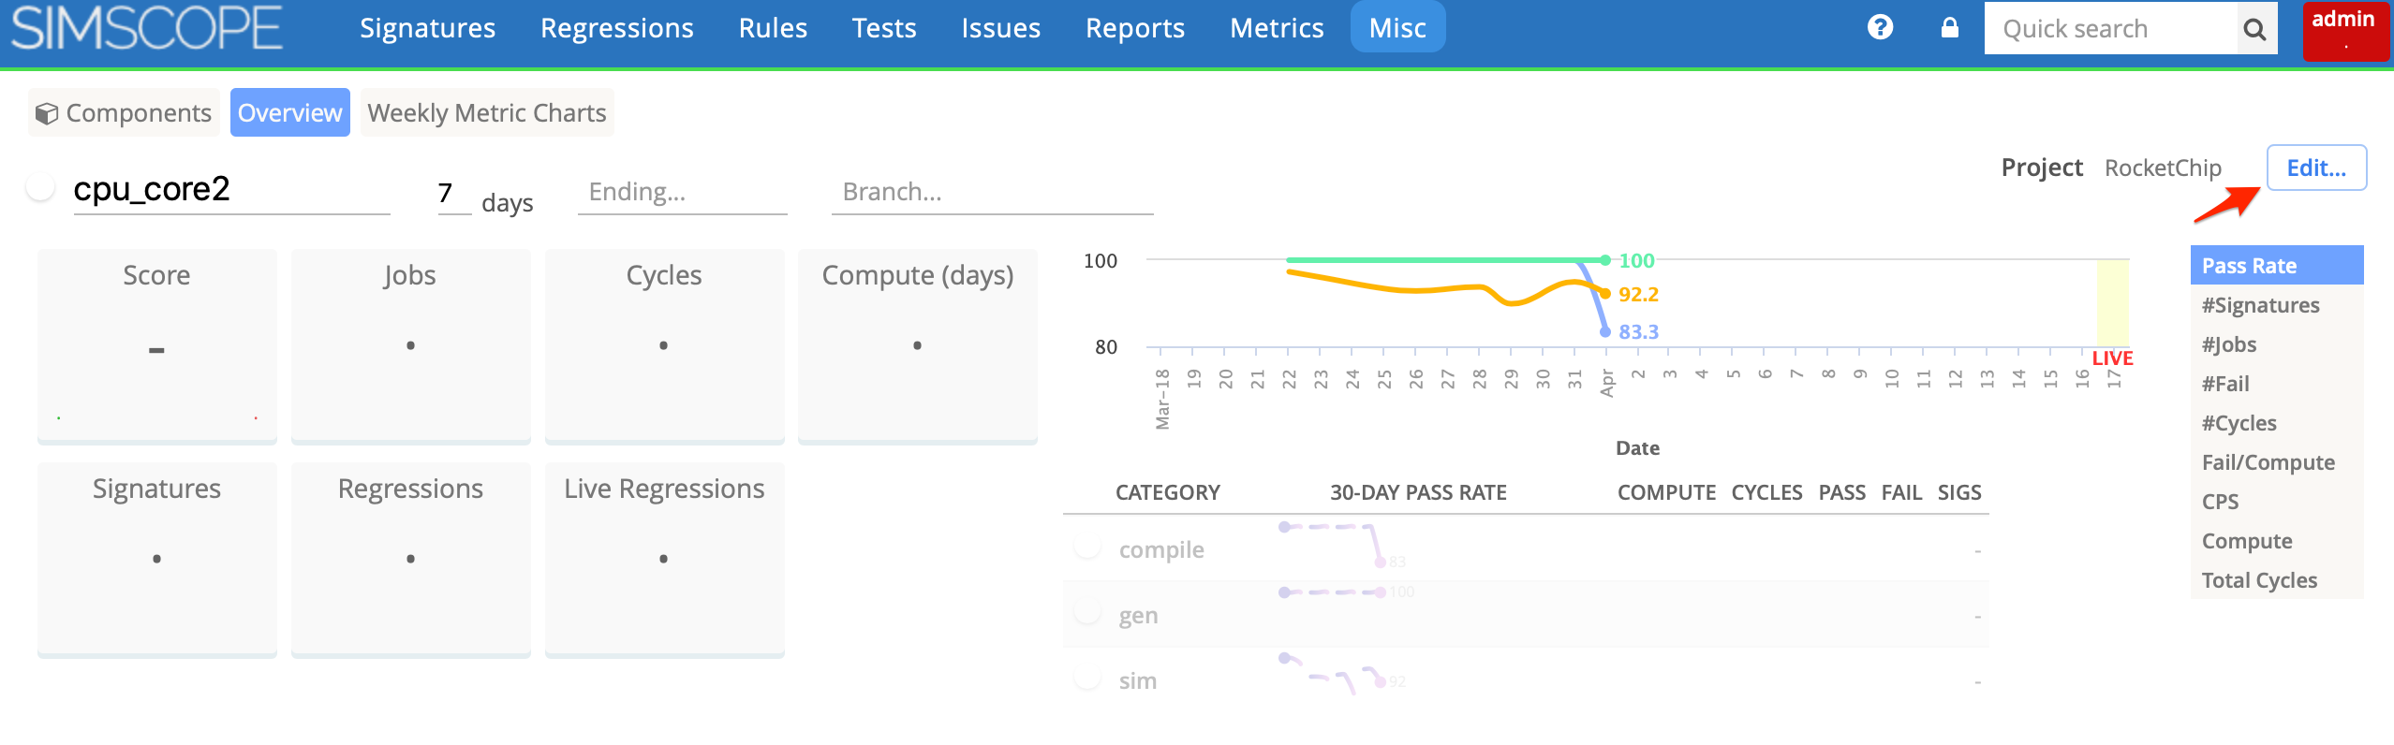Click the Components cube icon

[46, 113]
